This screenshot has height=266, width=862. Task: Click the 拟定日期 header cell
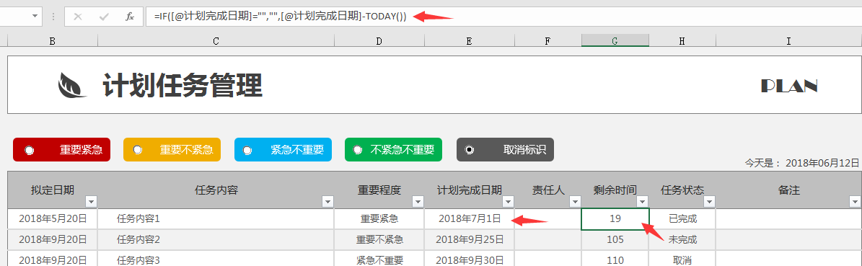(53, 190)
